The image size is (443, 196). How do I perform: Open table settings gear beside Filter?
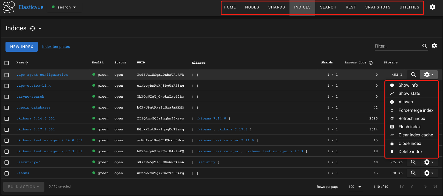point(434,46)
